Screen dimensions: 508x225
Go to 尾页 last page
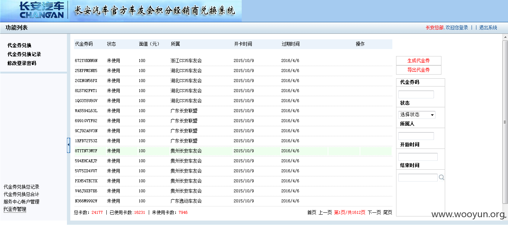tap(388, 212)
